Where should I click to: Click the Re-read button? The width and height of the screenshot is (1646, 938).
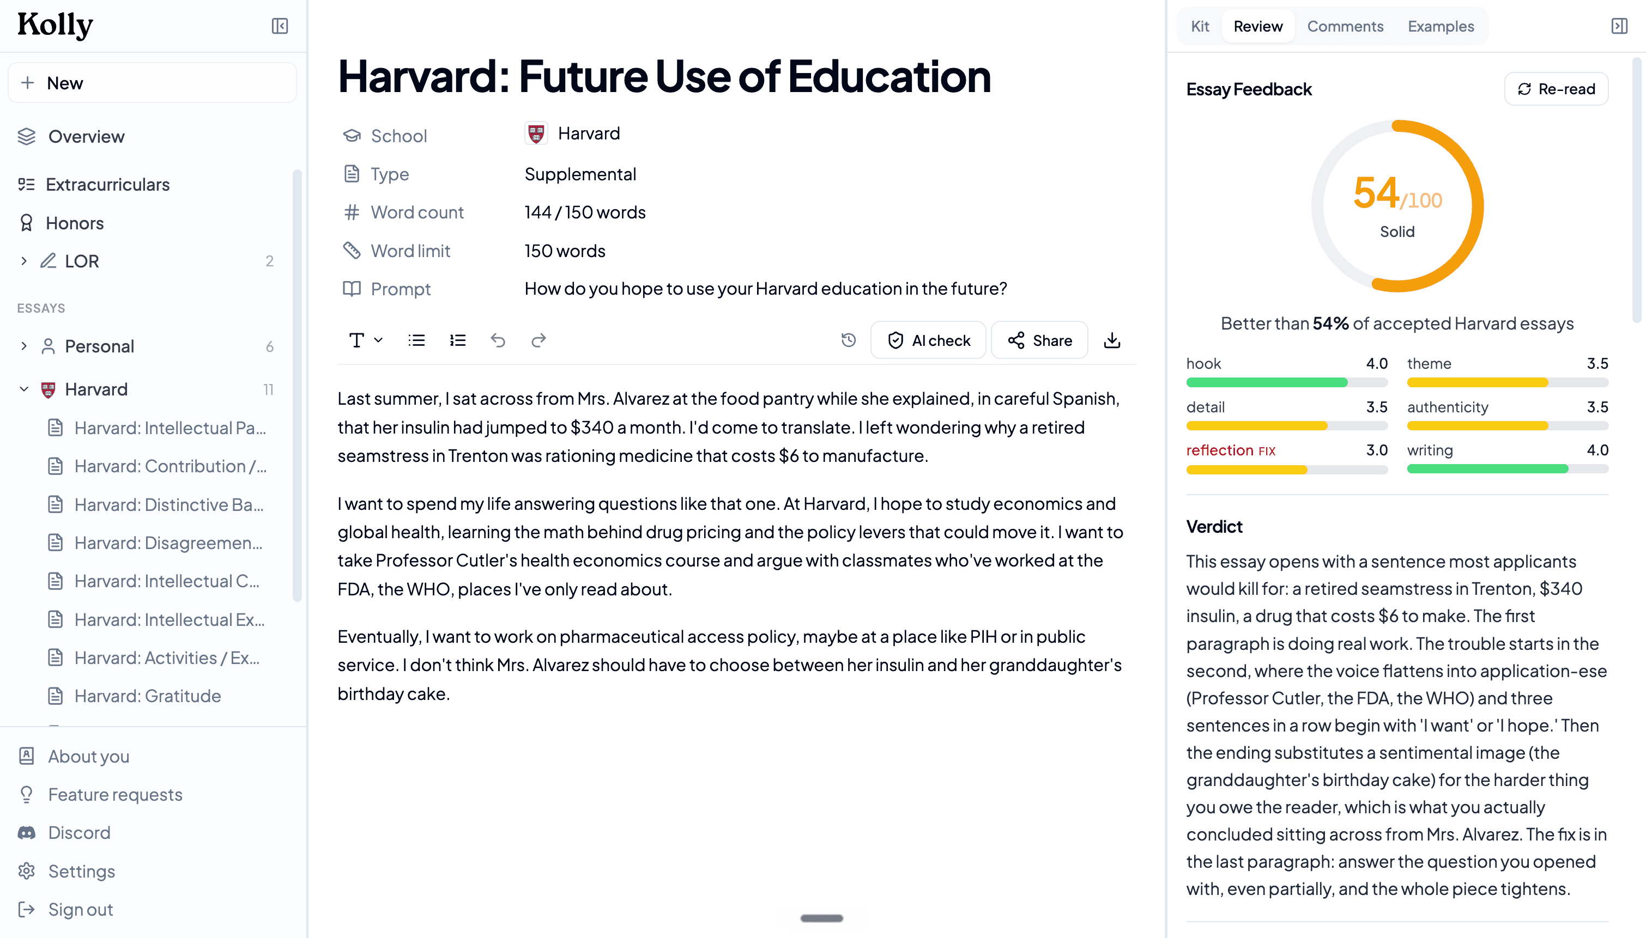[1557, 89]
